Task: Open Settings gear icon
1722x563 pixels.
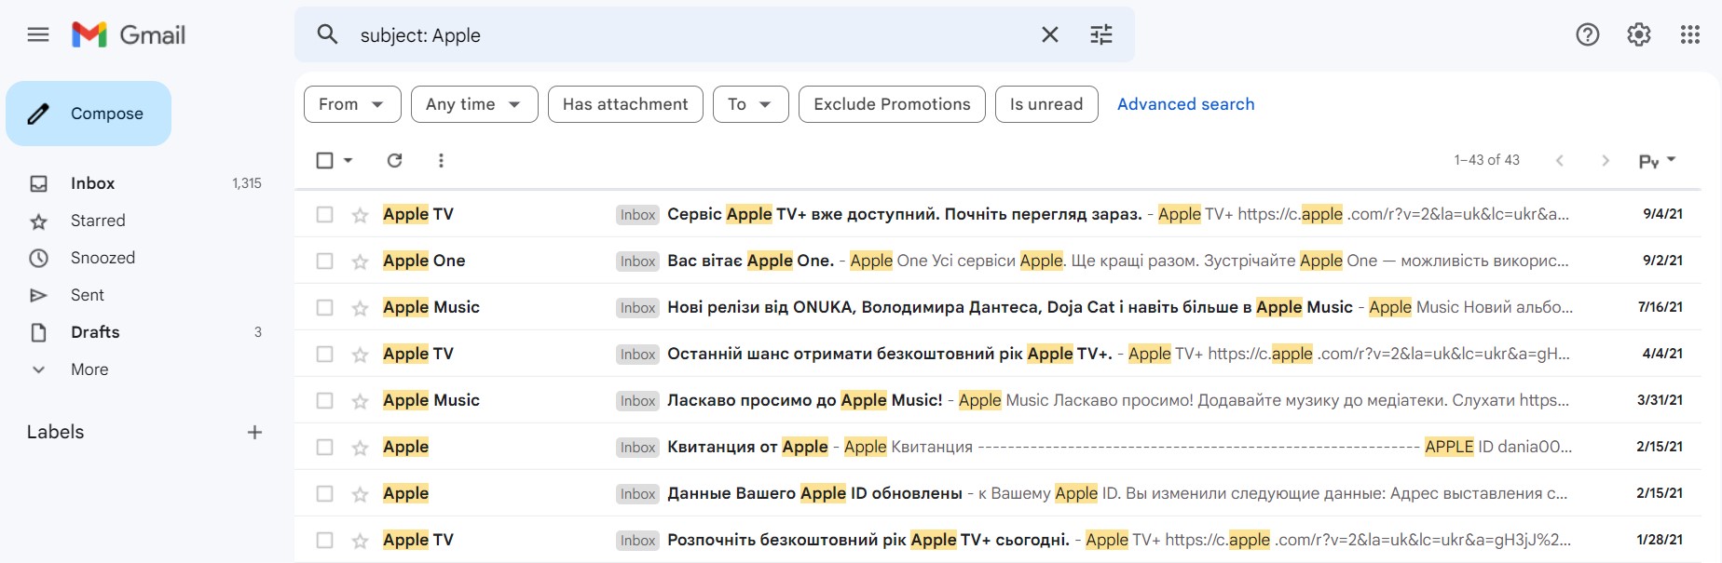Action: [x=1639, y=35]
